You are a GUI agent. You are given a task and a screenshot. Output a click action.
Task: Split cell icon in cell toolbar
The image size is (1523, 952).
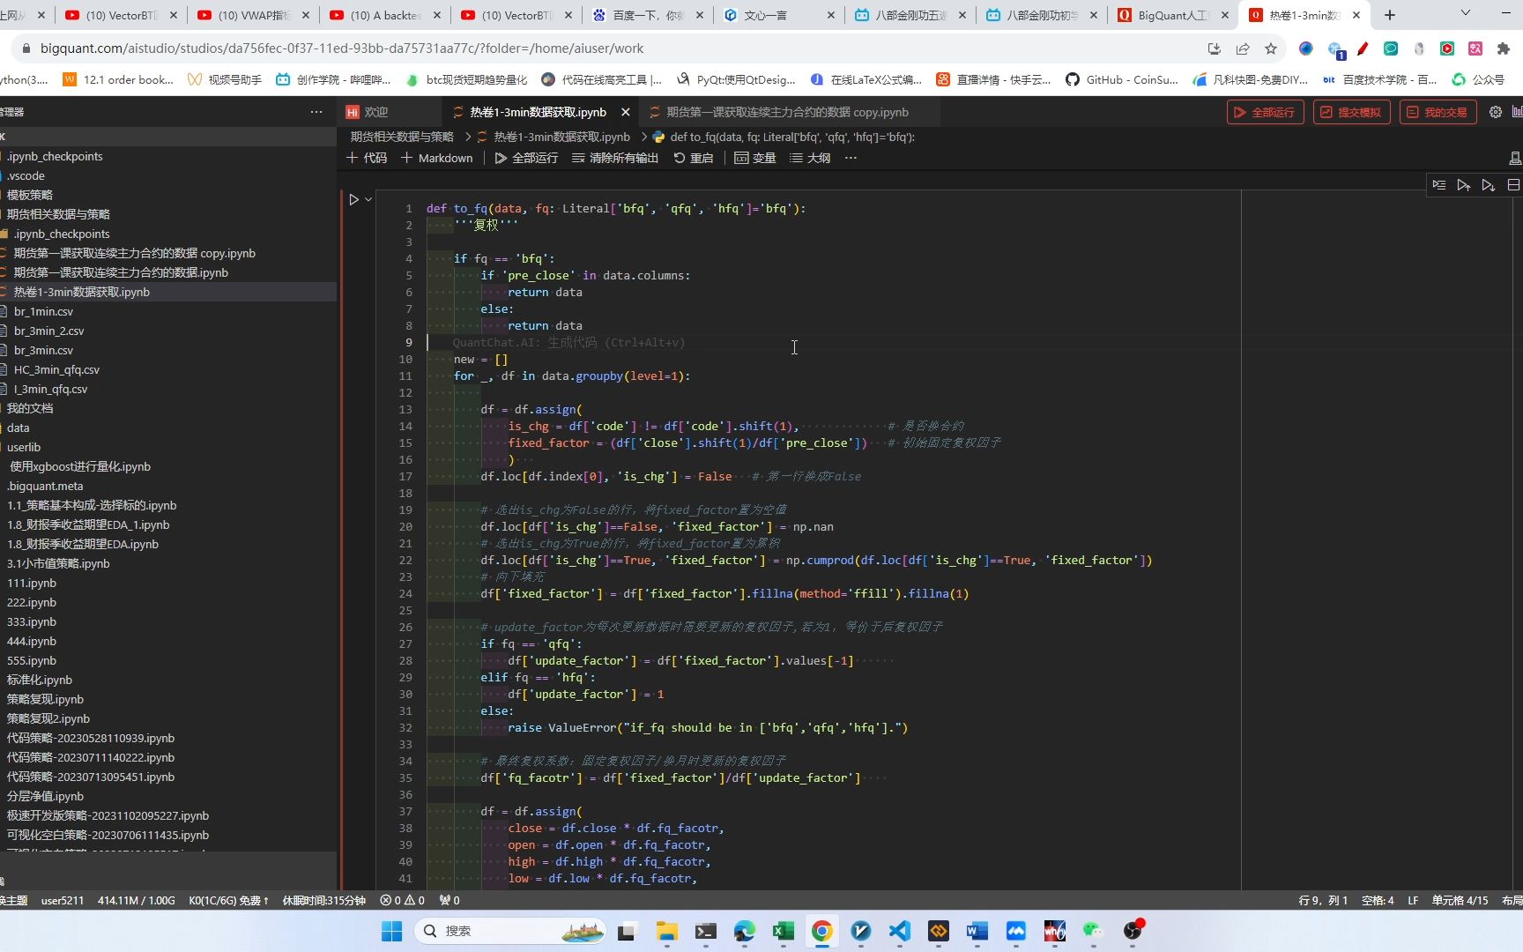point(1513,185)
